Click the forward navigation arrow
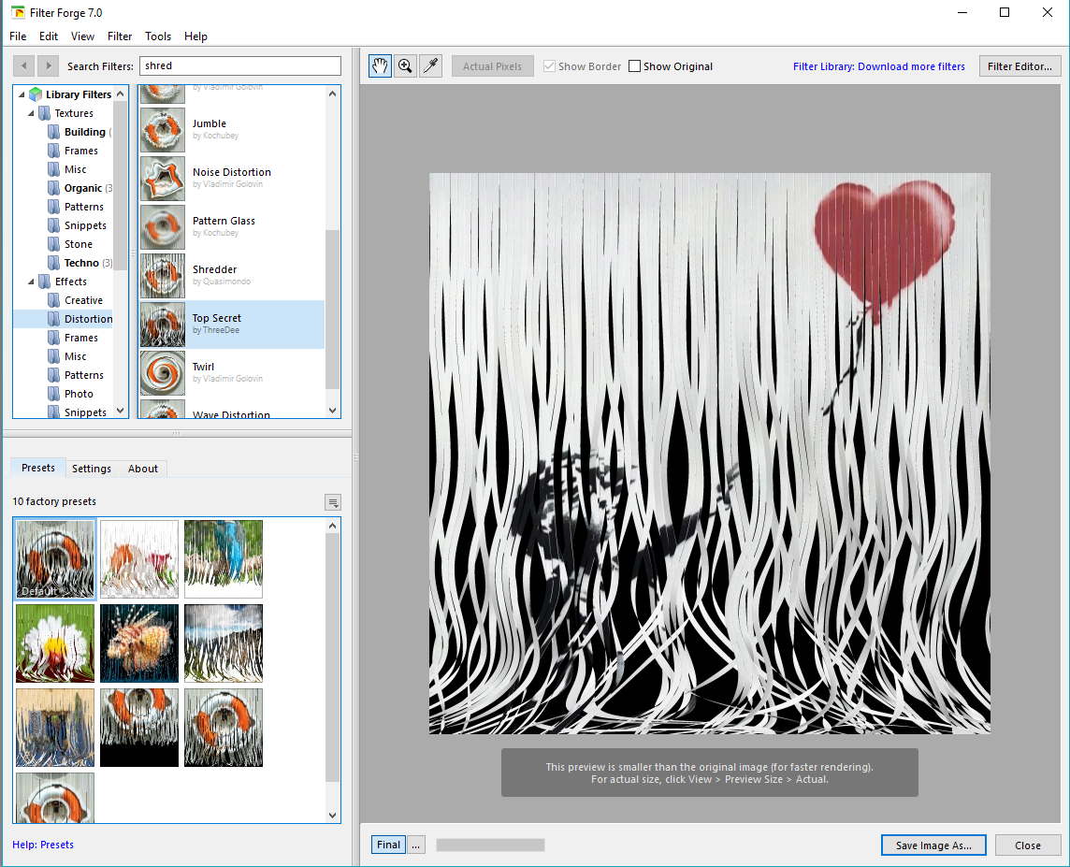The width and height of the screenshot is (1070, 867). coord(48,65)
